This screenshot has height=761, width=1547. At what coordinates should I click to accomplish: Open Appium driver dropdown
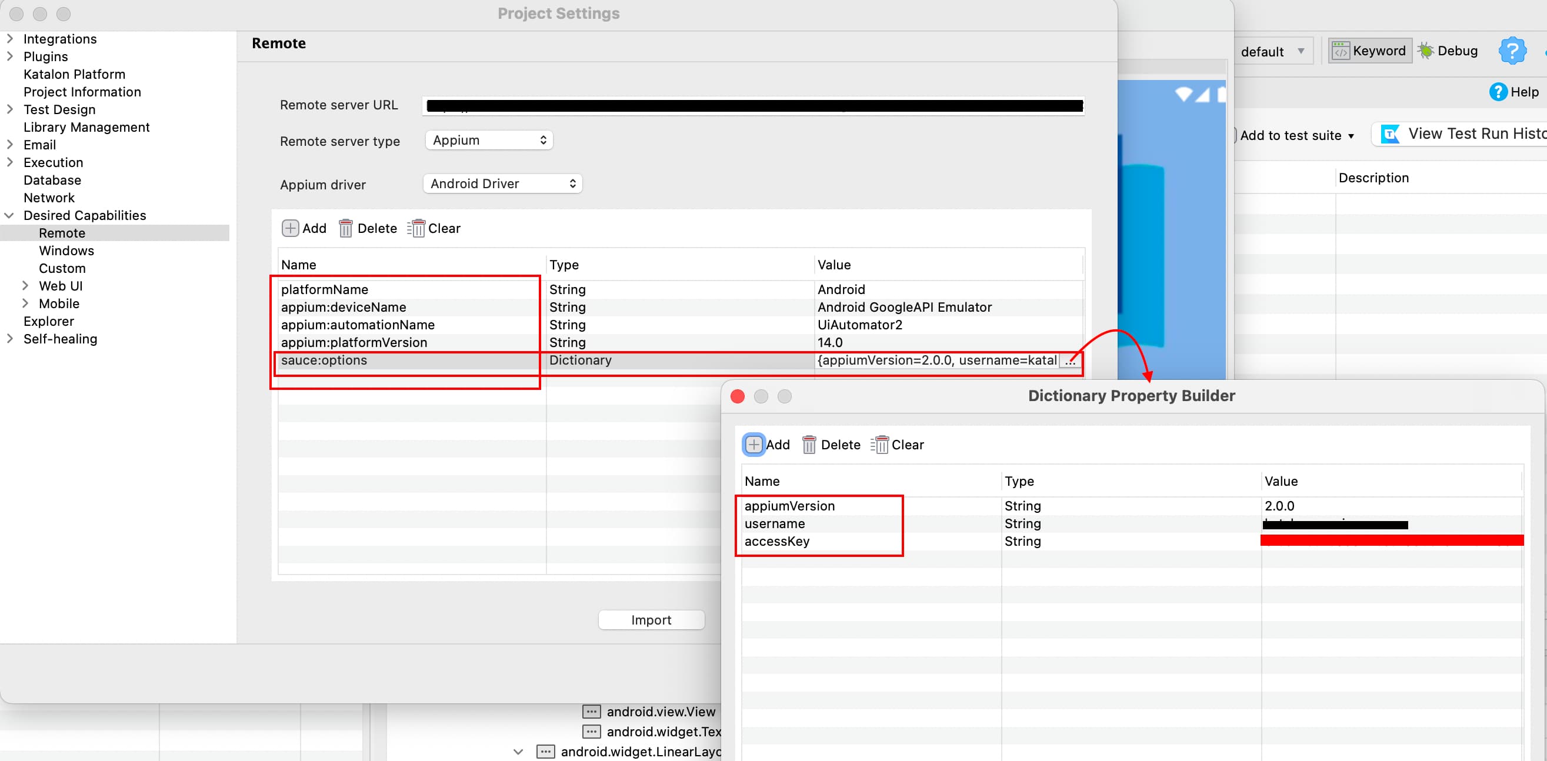(x=503, y=184)
